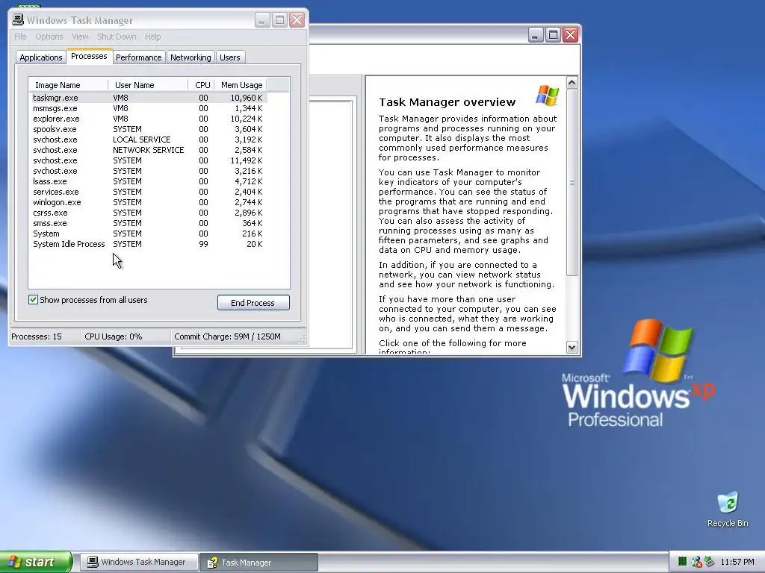Viewport: 765px width, 573px height.
Task: Open the File menu
Action: pos(20,37)
